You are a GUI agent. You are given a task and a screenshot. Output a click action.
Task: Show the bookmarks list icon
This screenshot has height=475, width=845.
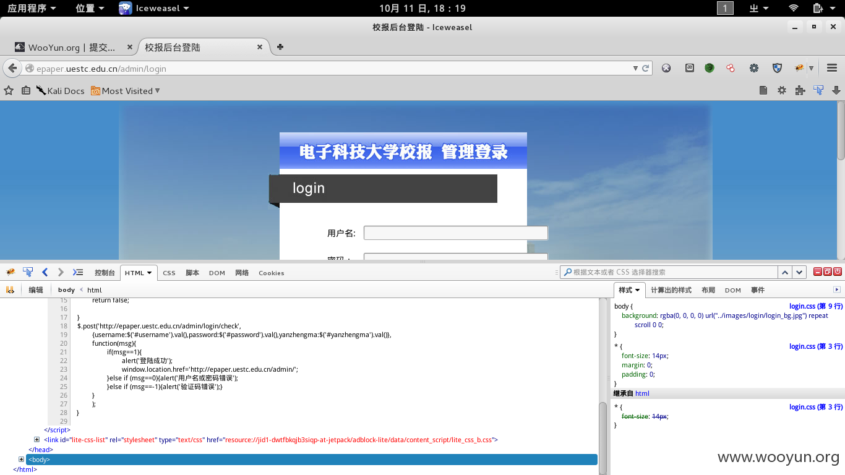tap(26, 90)
